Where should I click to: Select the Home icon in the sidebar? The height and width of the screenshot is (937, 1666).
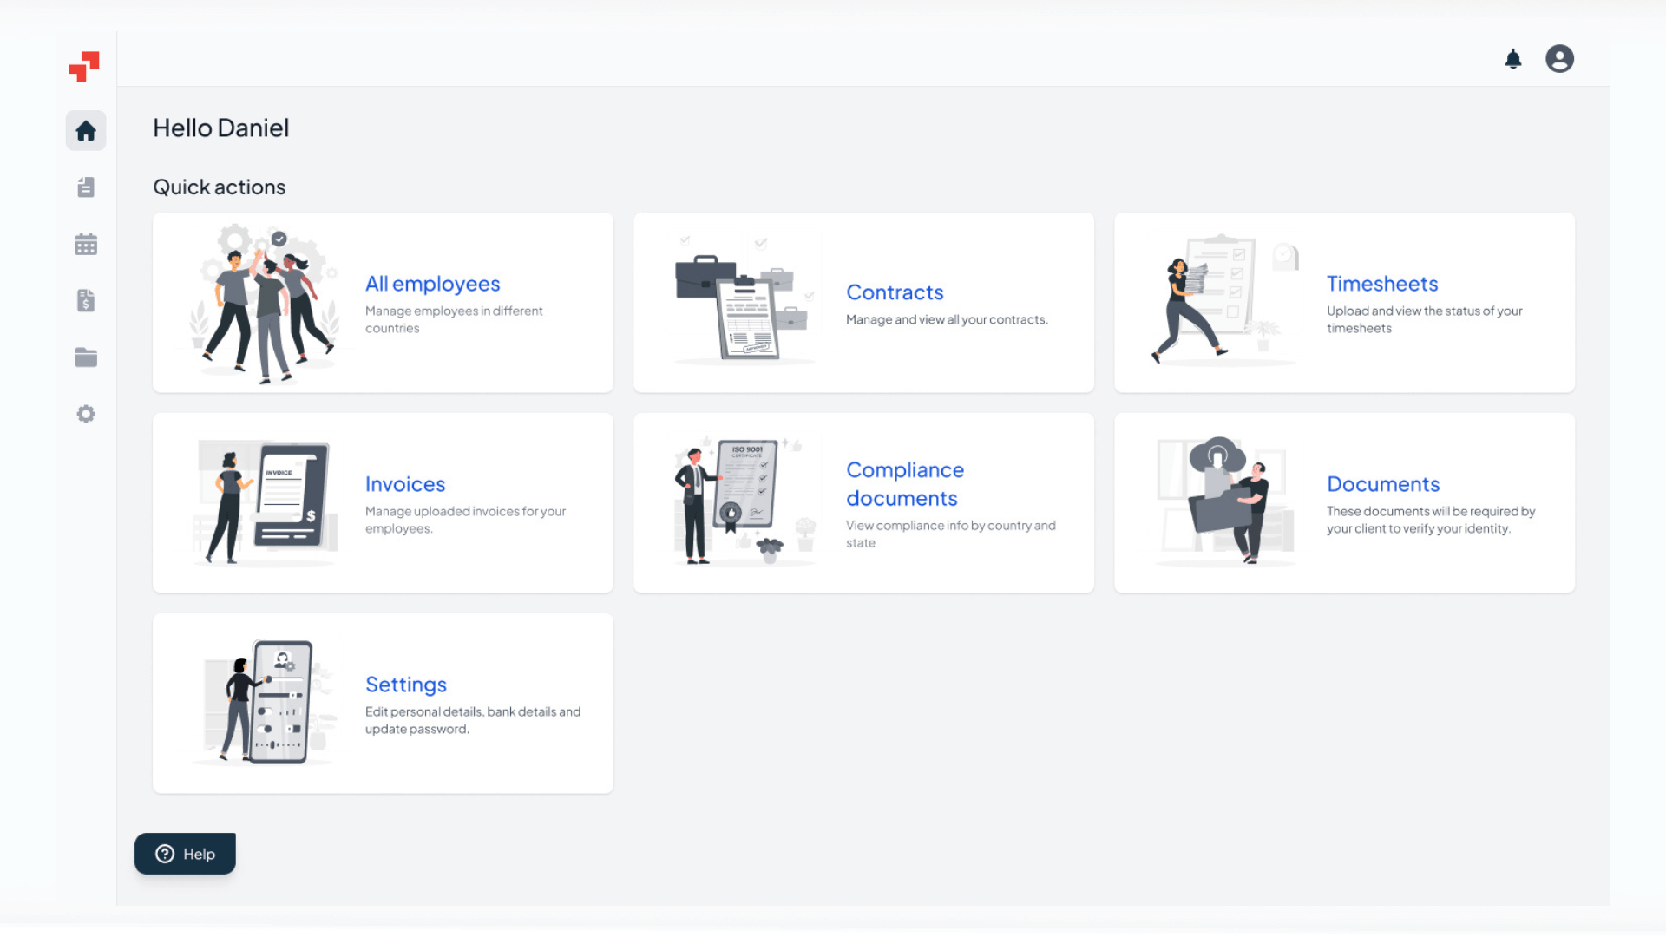(x=86, y=131)
